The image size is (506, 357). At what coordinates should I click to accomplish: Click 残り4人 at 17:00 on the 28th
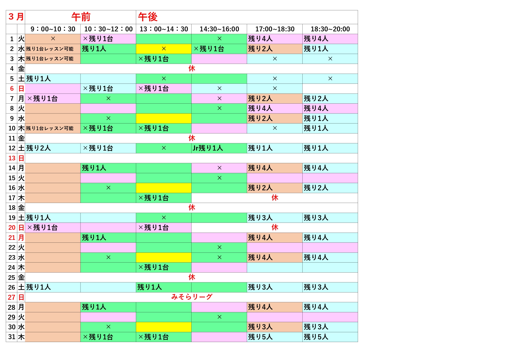pos(260,307)
